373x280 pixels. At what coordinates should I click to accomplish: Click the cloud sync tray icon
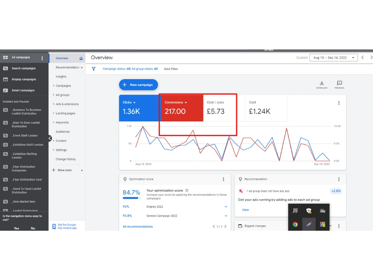pos(323,211)
